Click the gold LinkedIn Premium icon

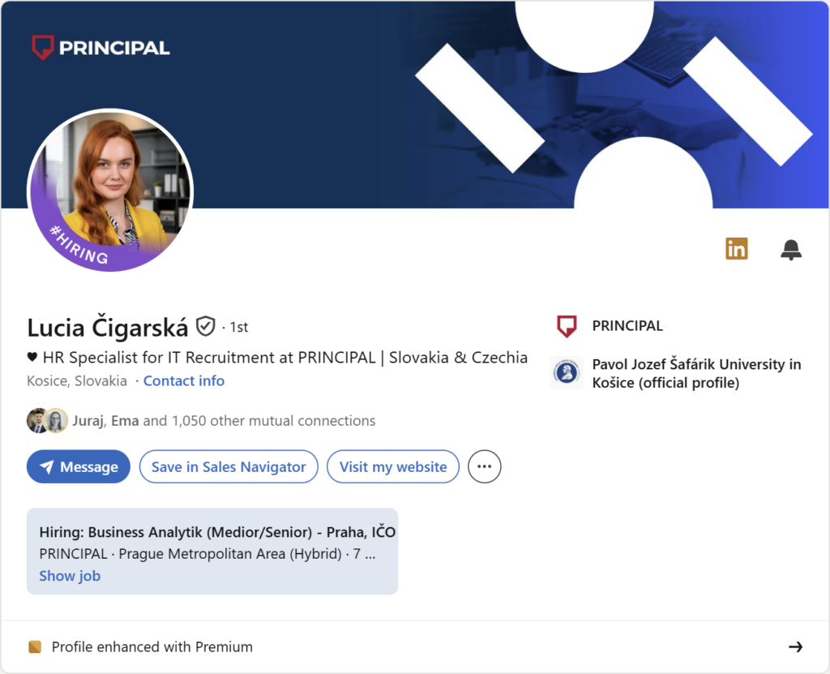pos(736,248)
